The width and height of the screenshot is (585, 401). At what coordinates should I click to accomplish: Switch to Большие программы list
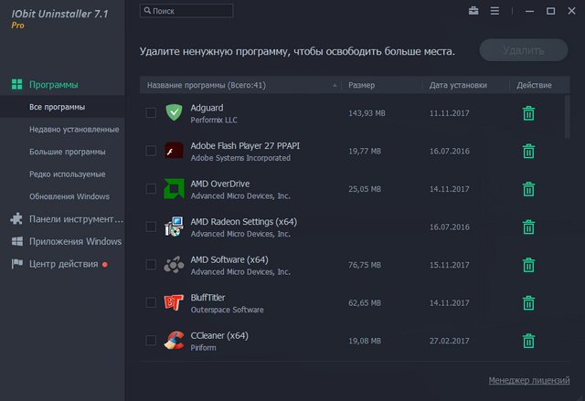68,152
